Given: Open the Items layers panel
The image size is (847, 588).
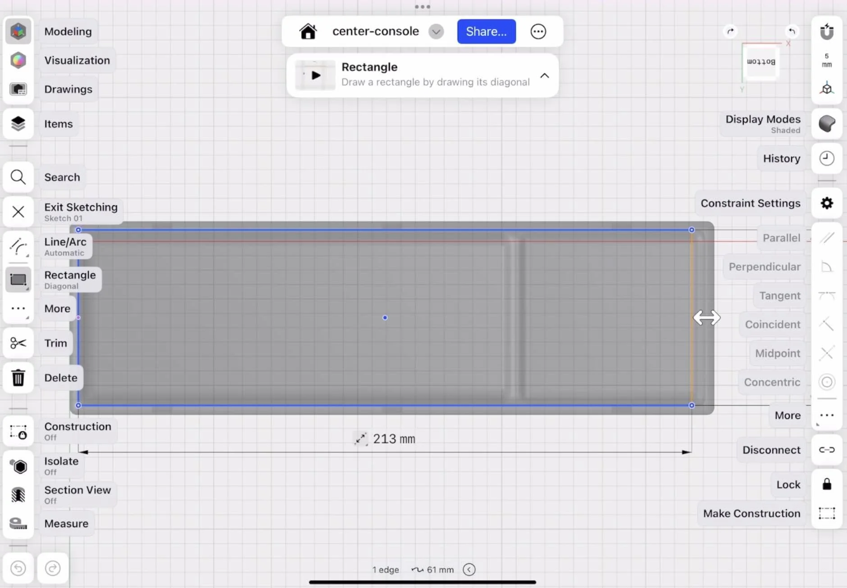Looking at the screenshot, I should (x=18, y=123).
